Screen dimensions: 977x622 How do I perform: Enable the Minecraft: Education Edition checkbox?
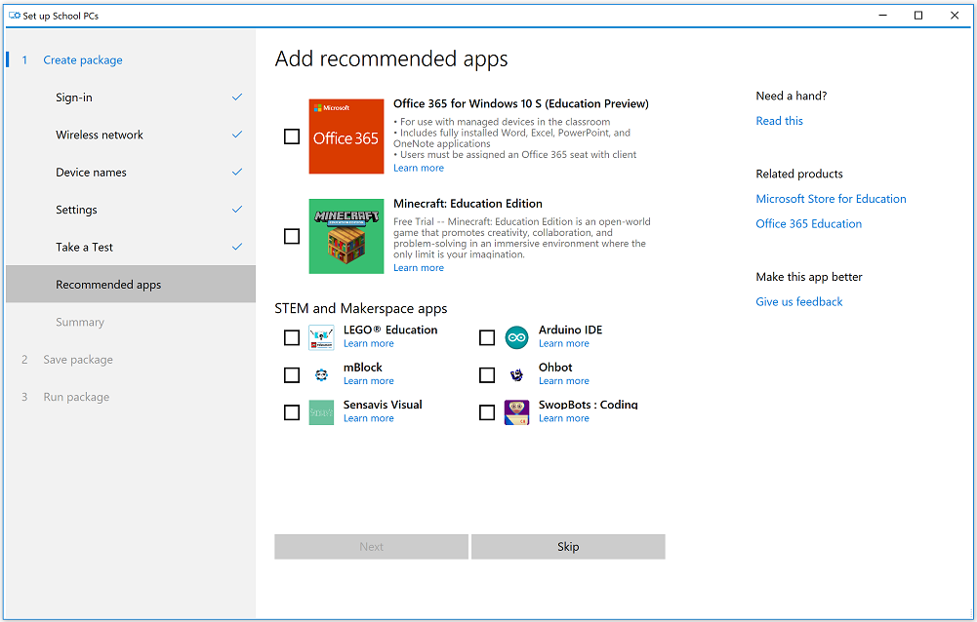click(292, 236)
